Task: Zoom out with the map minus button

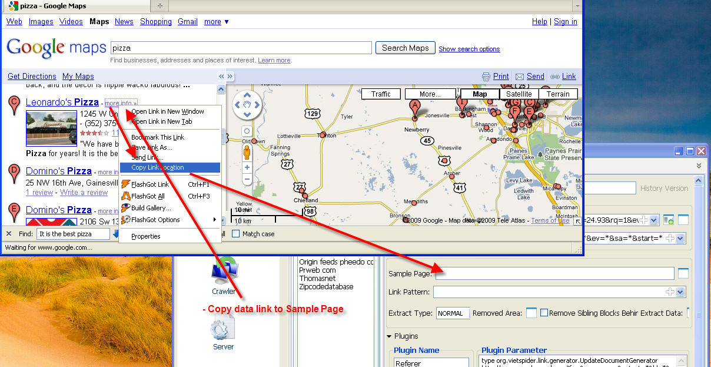Action: pyautogui.click(x=247, y=179)
